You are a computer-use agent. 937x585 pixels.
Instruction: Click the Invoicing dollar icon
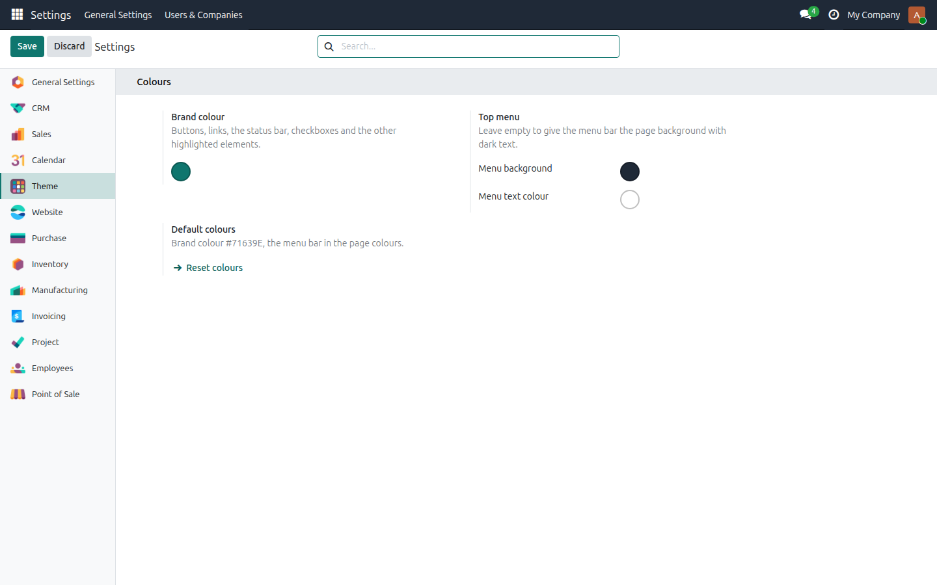18,316
